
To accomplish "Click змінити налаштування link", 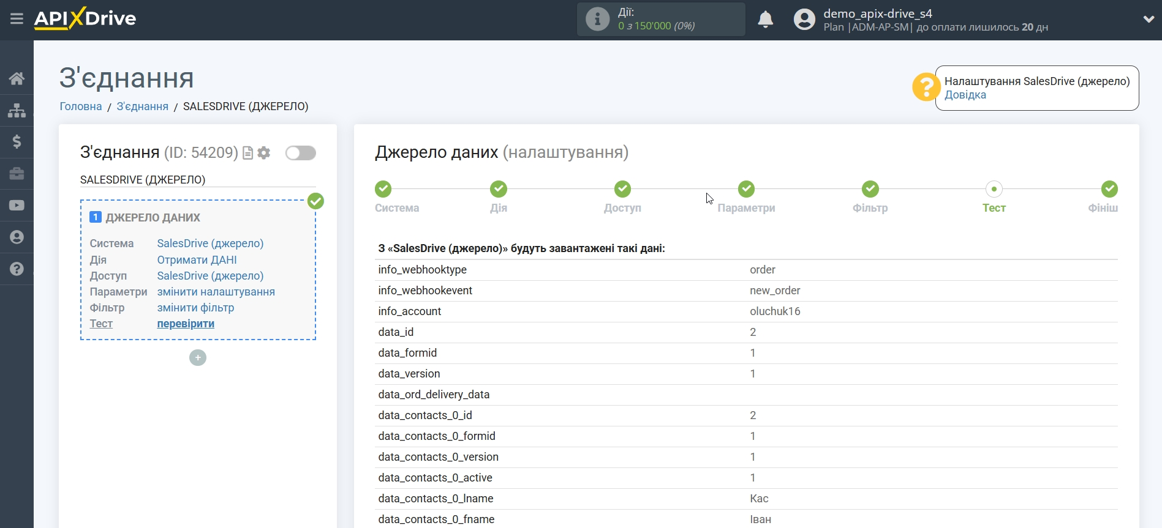I will click(x=216, y=292).
